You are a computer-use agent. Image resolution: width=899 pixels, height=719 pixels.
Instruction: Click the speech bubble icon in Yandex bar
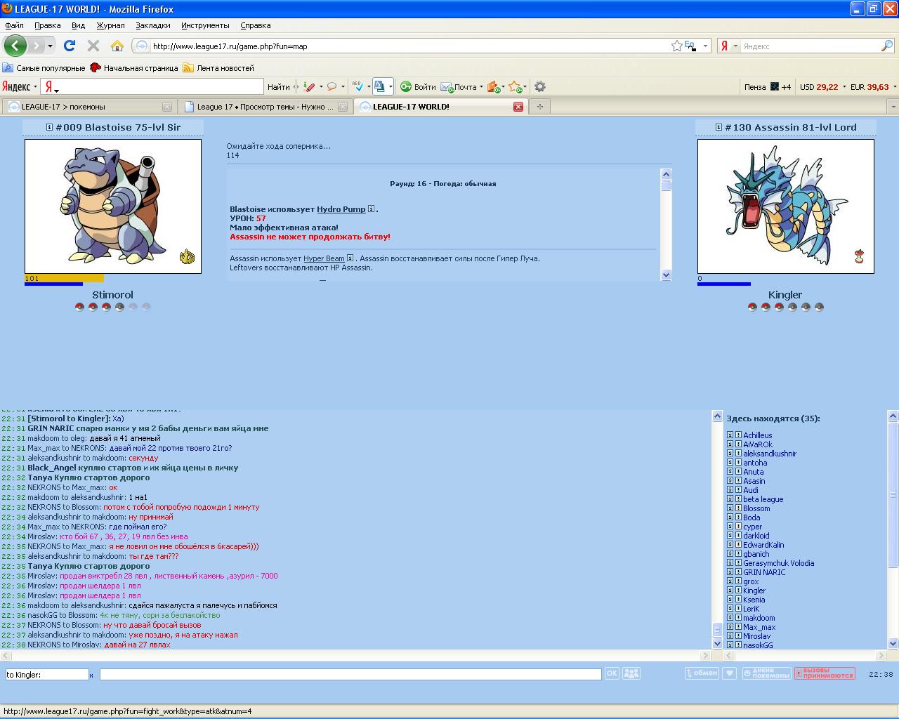click(x=332, y=86)
